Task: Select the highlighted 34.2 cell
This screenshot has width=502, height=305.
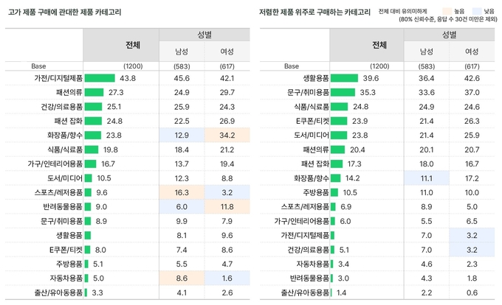Action: coord(227,136)
